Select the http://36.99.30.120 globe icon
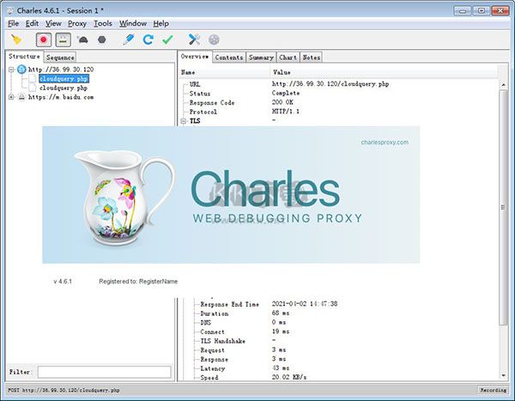Screen dimensions: 515x401 click(21, 70)
